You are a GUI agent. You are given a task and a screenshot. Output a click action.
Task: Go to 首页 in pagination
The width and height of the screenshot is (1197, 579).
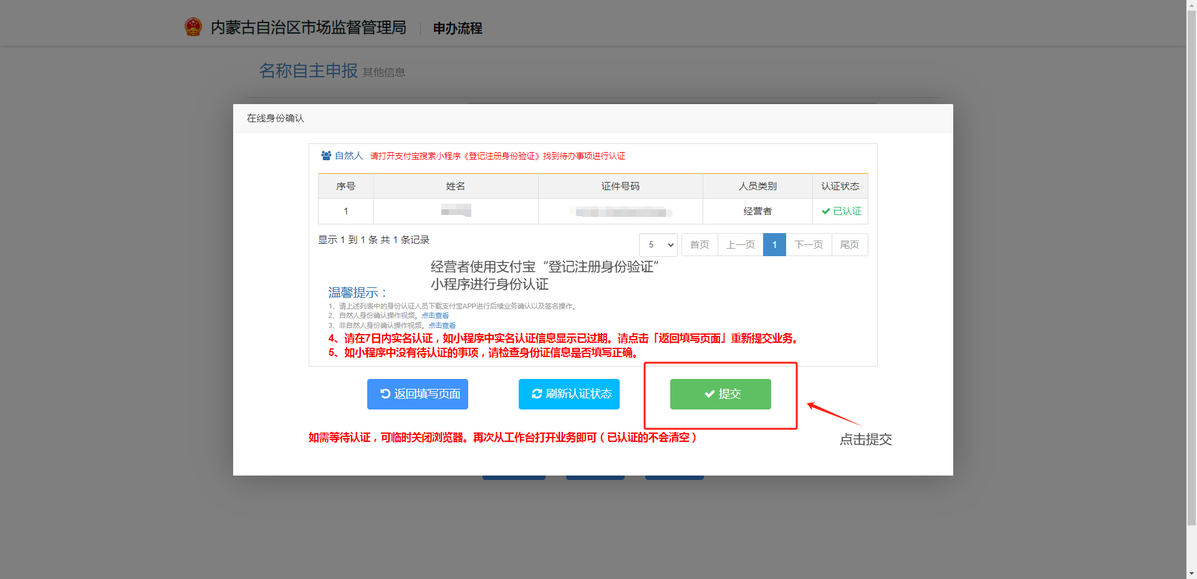click(x=699, y=245)
